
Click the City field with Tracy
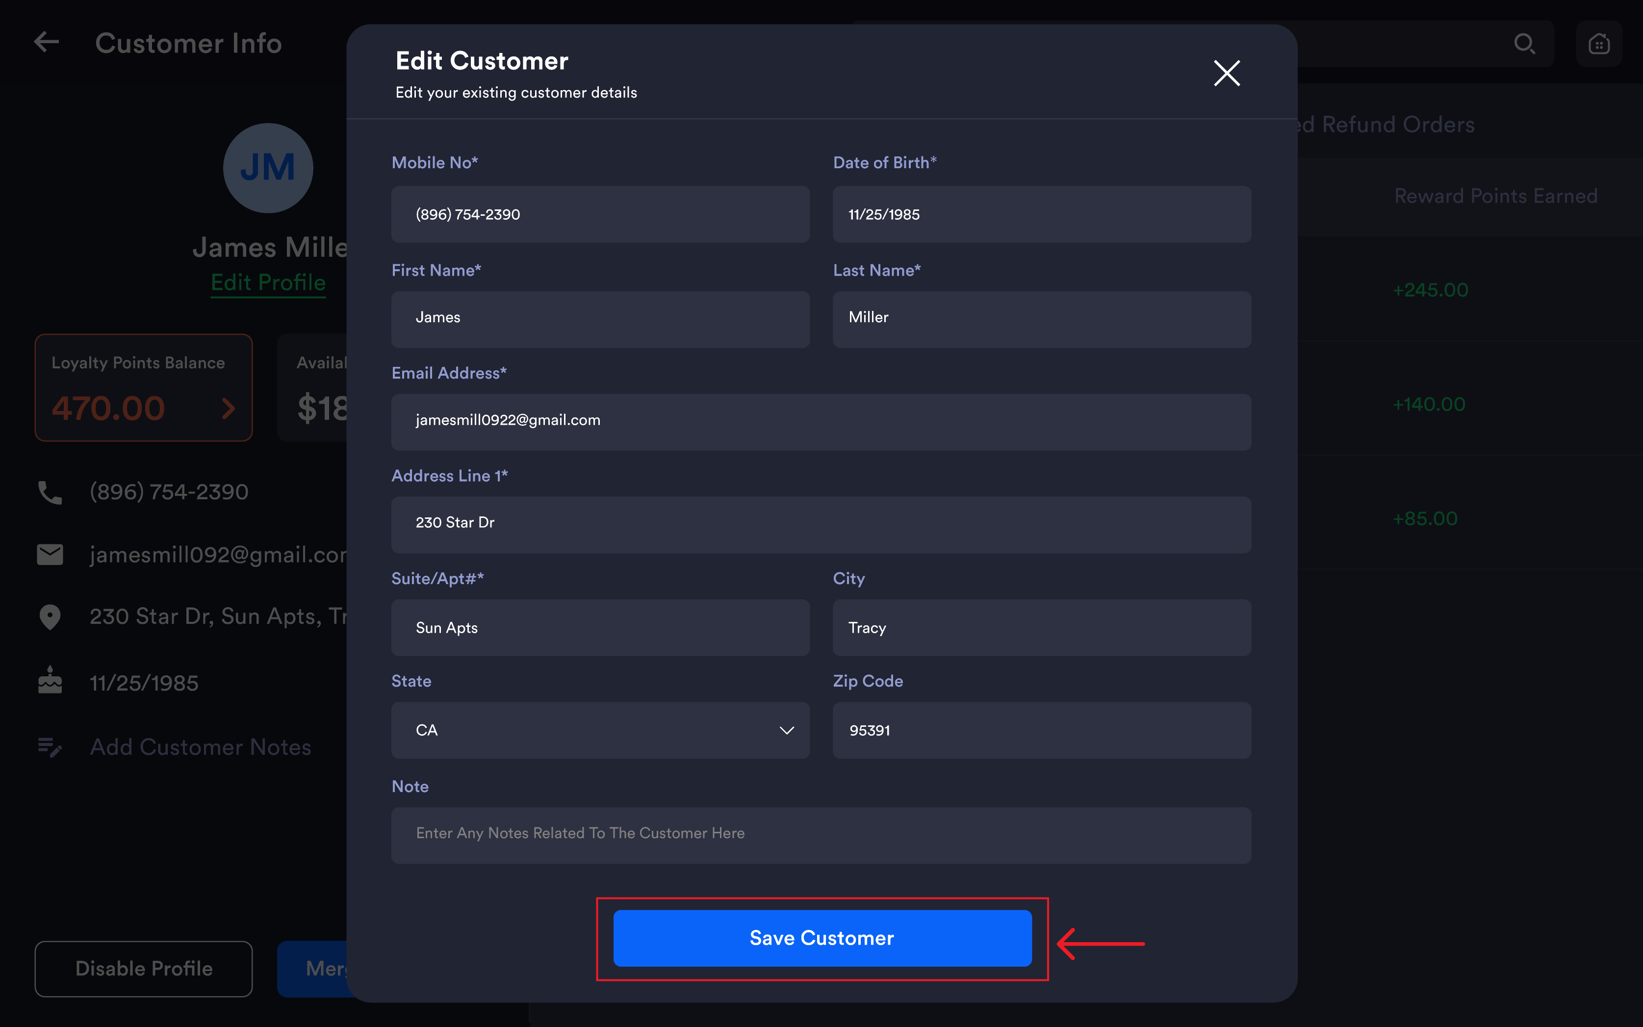click(x=1042, y=627)
